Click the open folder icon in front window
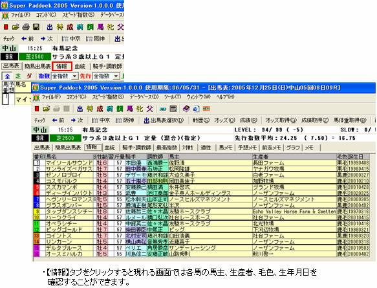The height and width of the screenshot is (288, 377). click(46, 109)
